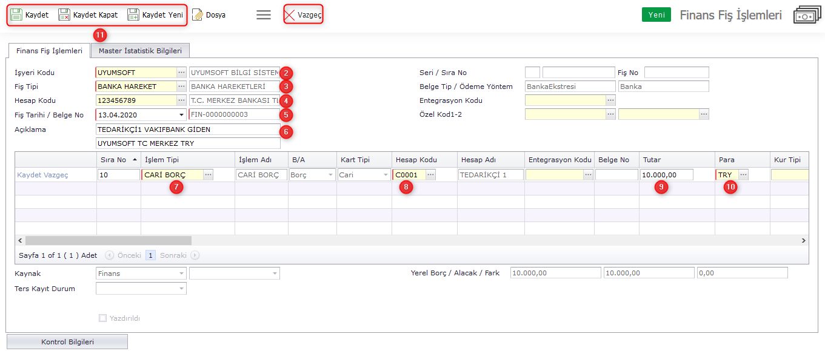Open Dosya attachment icon
The height and width of the screenshot is (351, 825).
tap(197, 15)
